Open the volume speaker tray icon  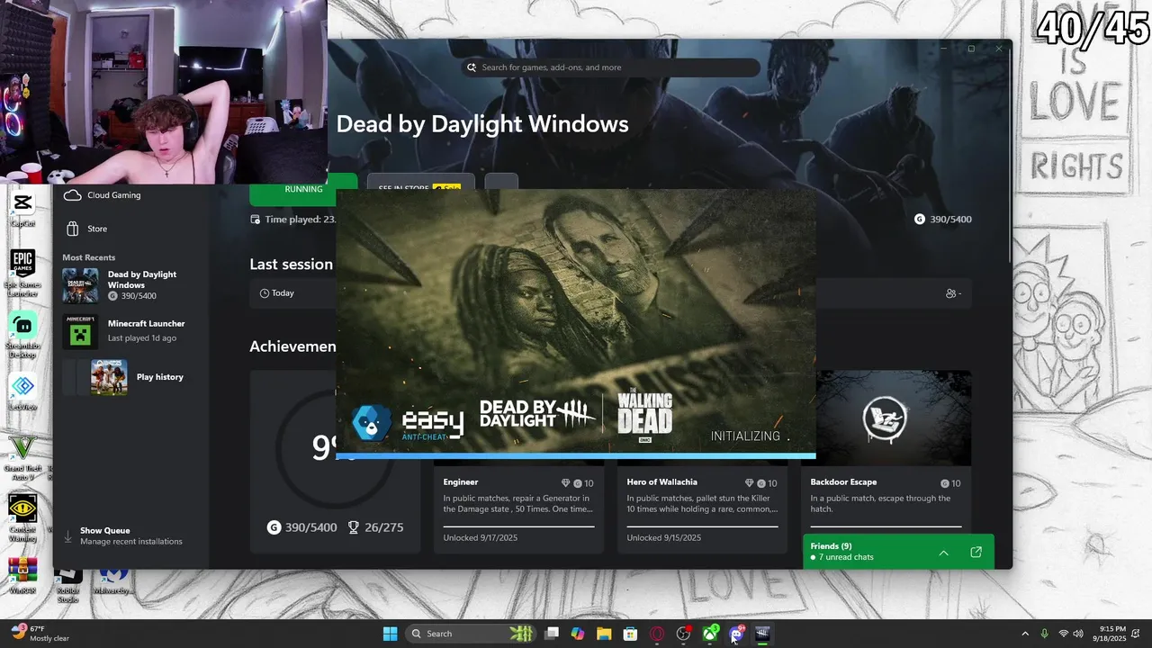pos(1078,634)
